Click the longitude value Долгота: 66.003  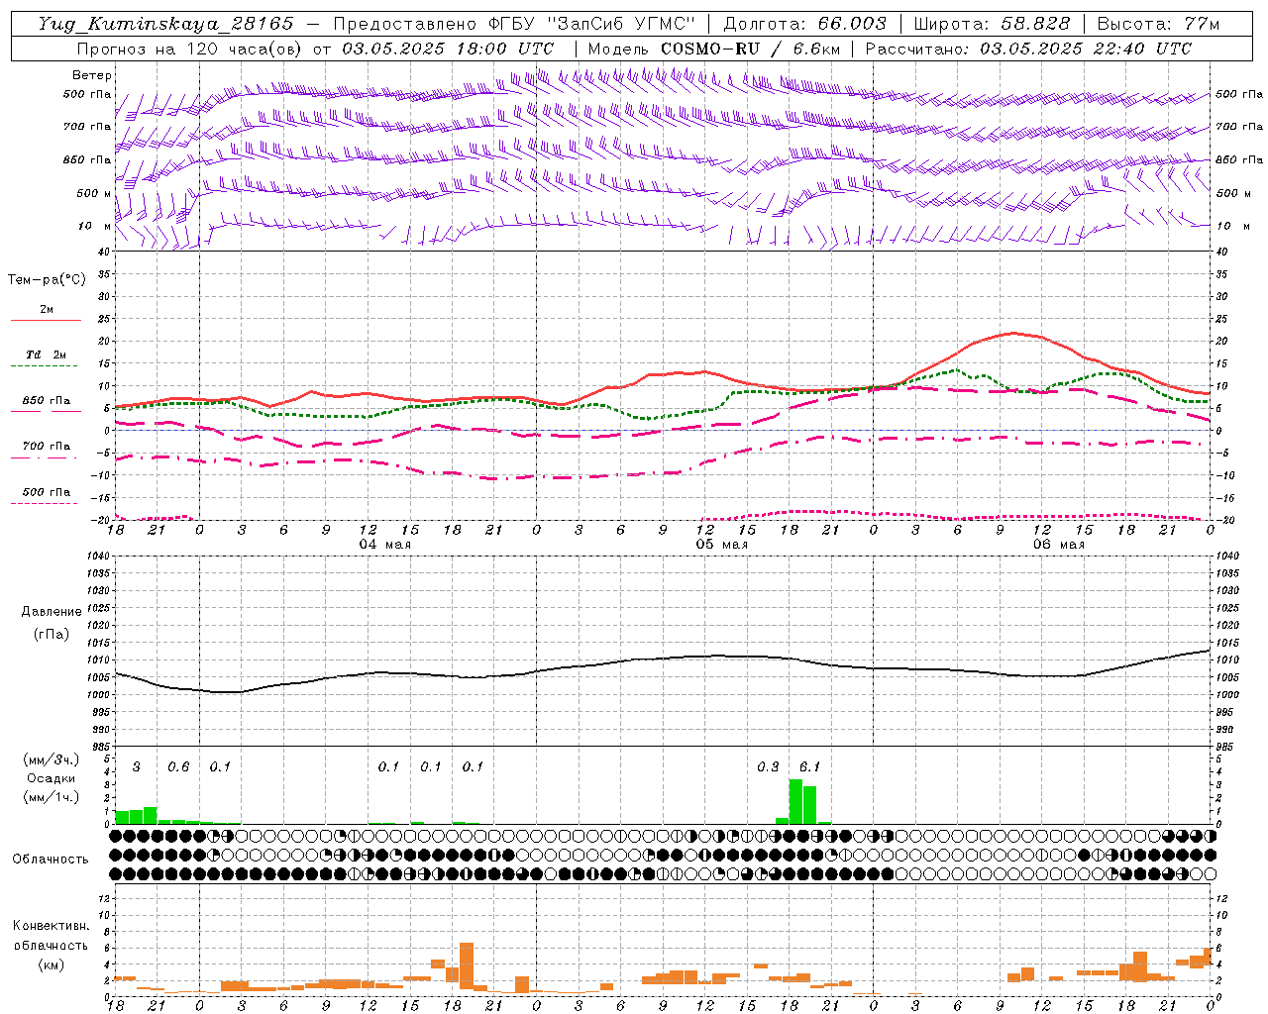[x=805, y=23]
